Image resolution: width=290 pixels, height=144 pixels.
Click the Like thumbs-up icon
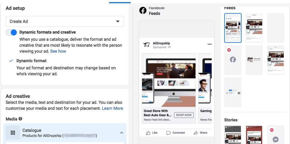tap(148, 133)
